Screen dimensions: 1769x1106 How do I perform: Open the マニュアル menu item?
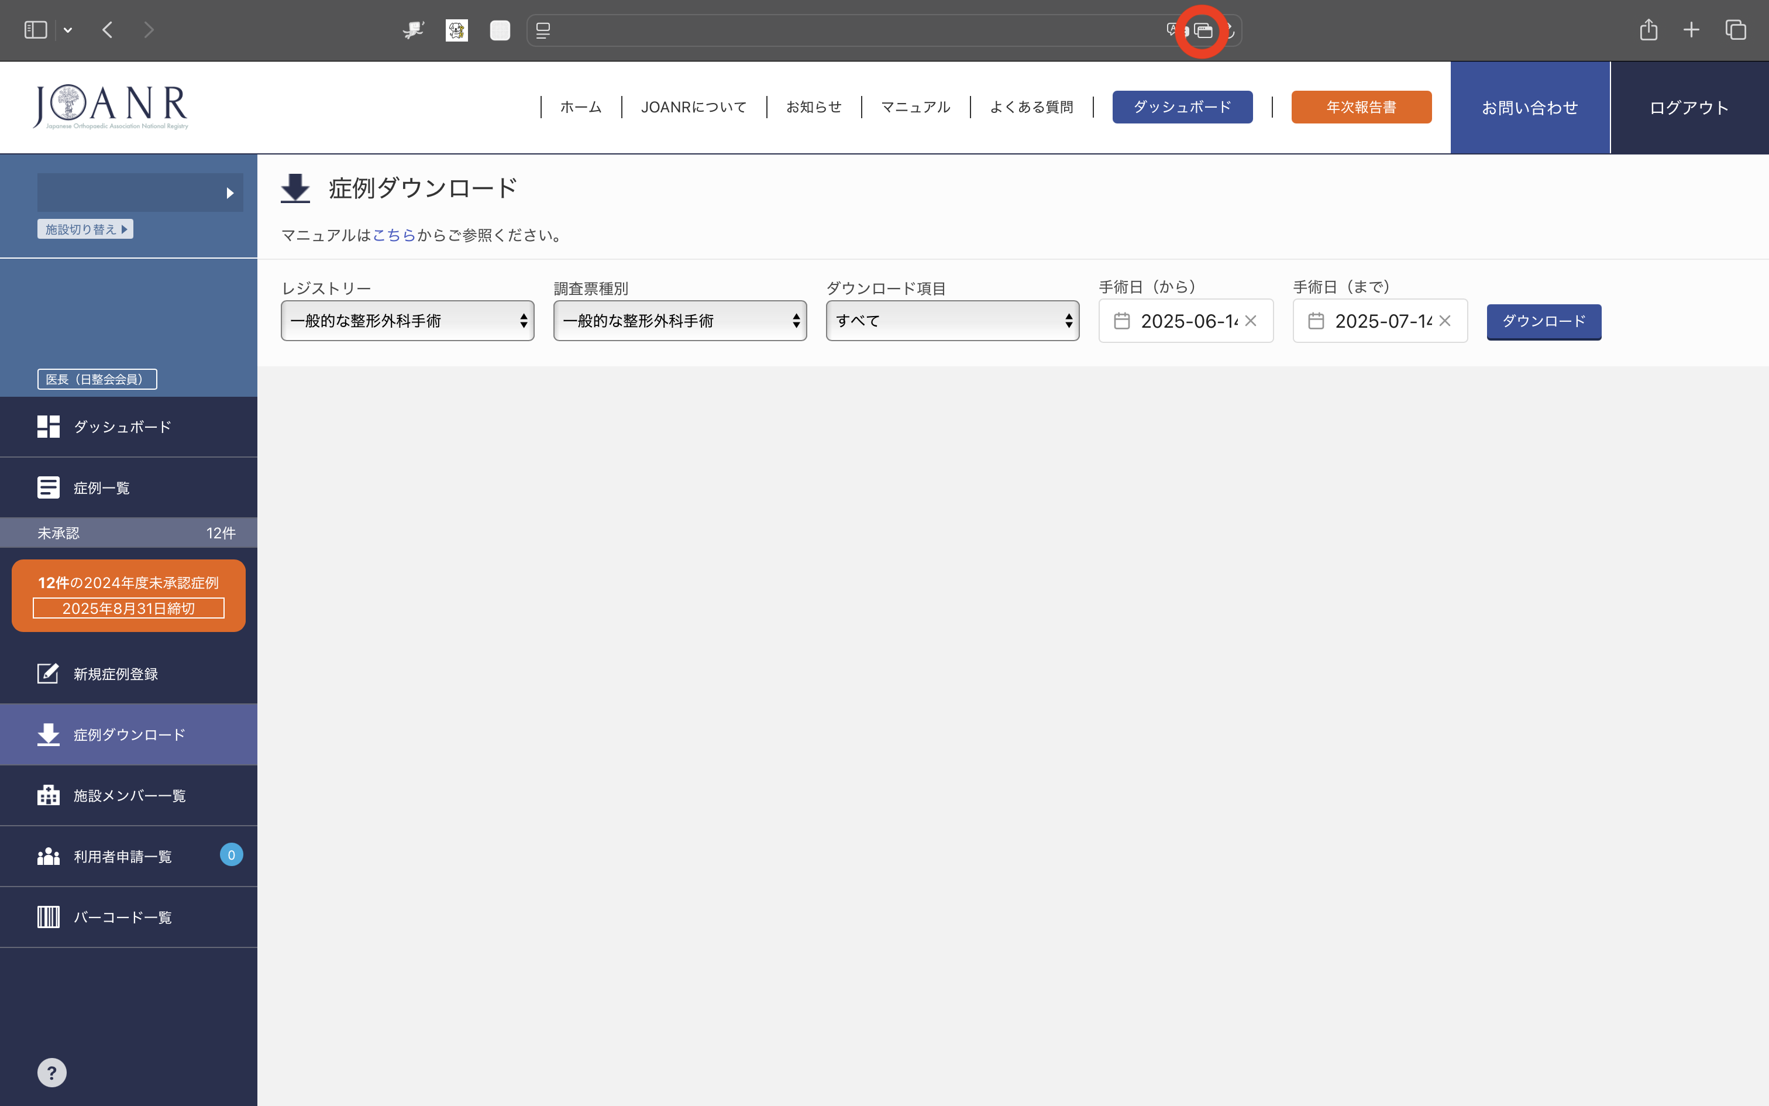point(914,107)
